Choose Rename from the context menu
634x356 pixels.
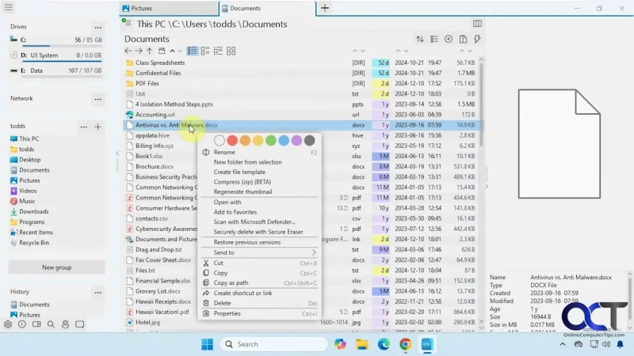click(x=224, y=152)
